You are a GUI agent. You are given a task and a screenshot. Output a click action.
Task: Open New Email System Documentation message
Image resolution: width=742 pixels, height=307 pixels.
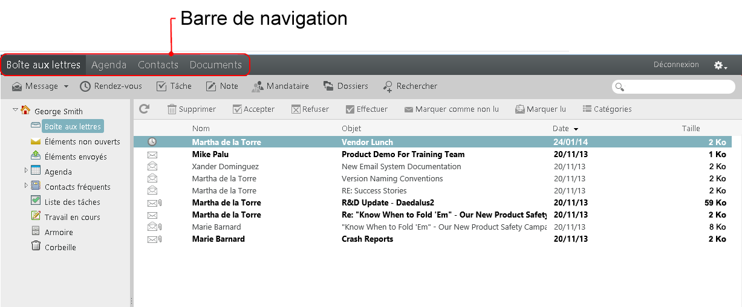[402, 166]
